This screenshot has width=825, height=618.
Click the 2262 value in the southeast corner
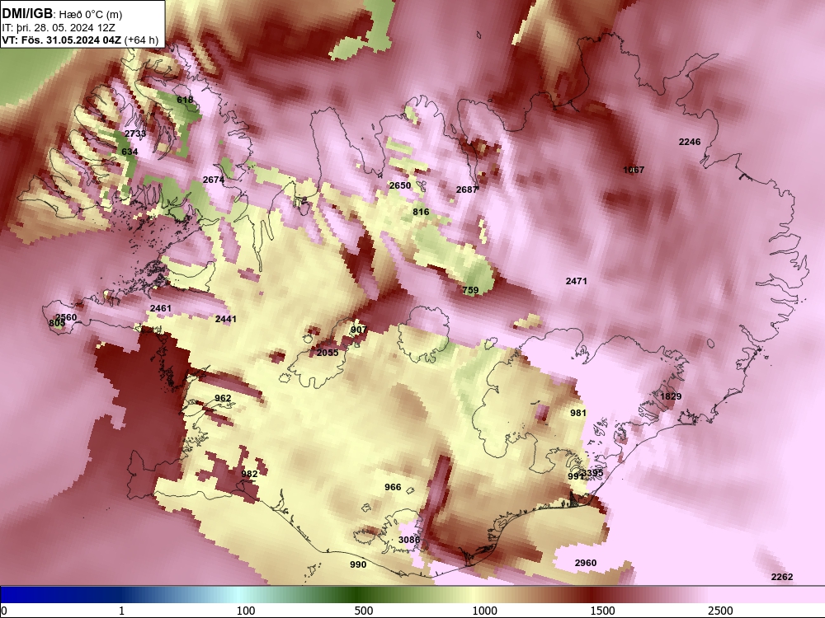coord(782,577)
